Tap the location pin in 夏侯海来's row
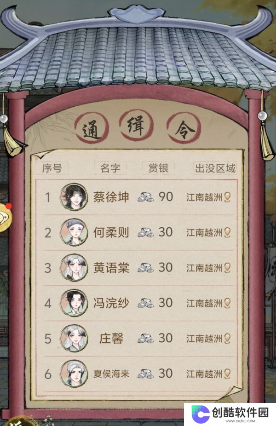276x426 pixels. tap(227, 374)
